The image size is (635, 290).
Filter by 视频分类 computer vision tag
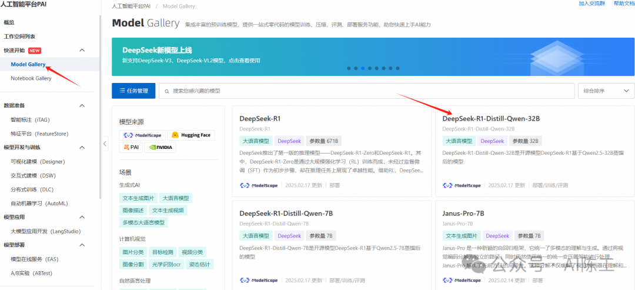192,252
